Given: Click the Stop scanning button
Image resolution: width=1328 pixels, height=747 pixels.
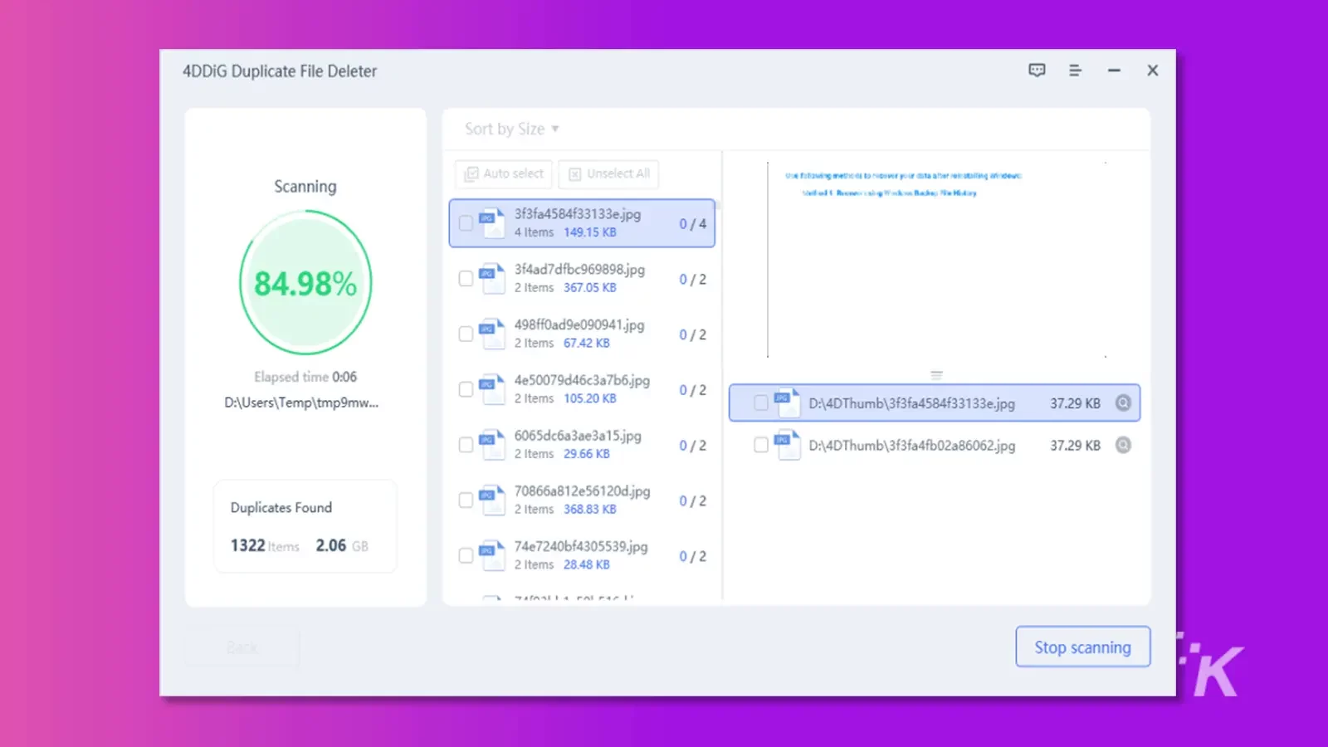Looking at the screenshot, I should [1083, 647].
